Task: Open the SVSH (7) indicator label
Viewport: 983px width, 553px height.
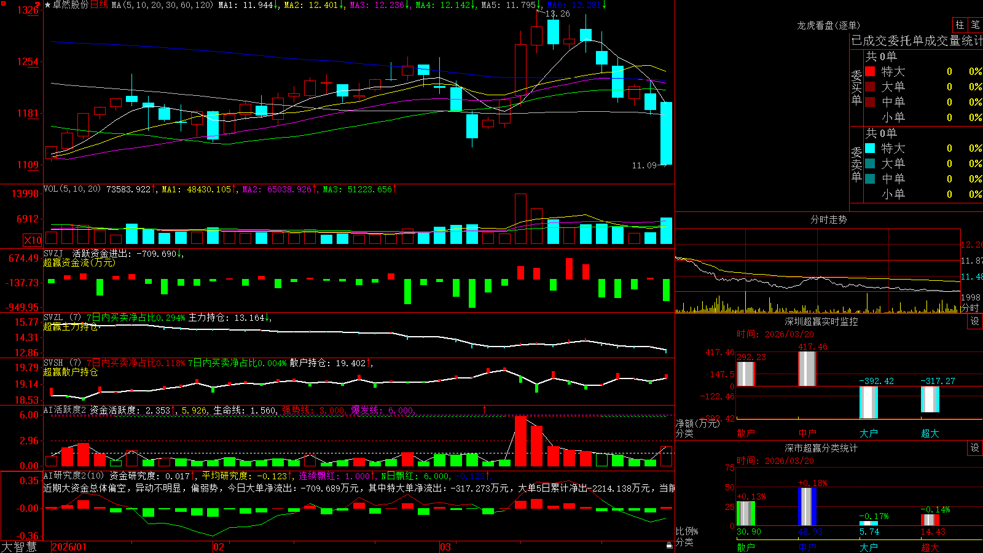Action: pyautogui.click(x=62, y=363)
